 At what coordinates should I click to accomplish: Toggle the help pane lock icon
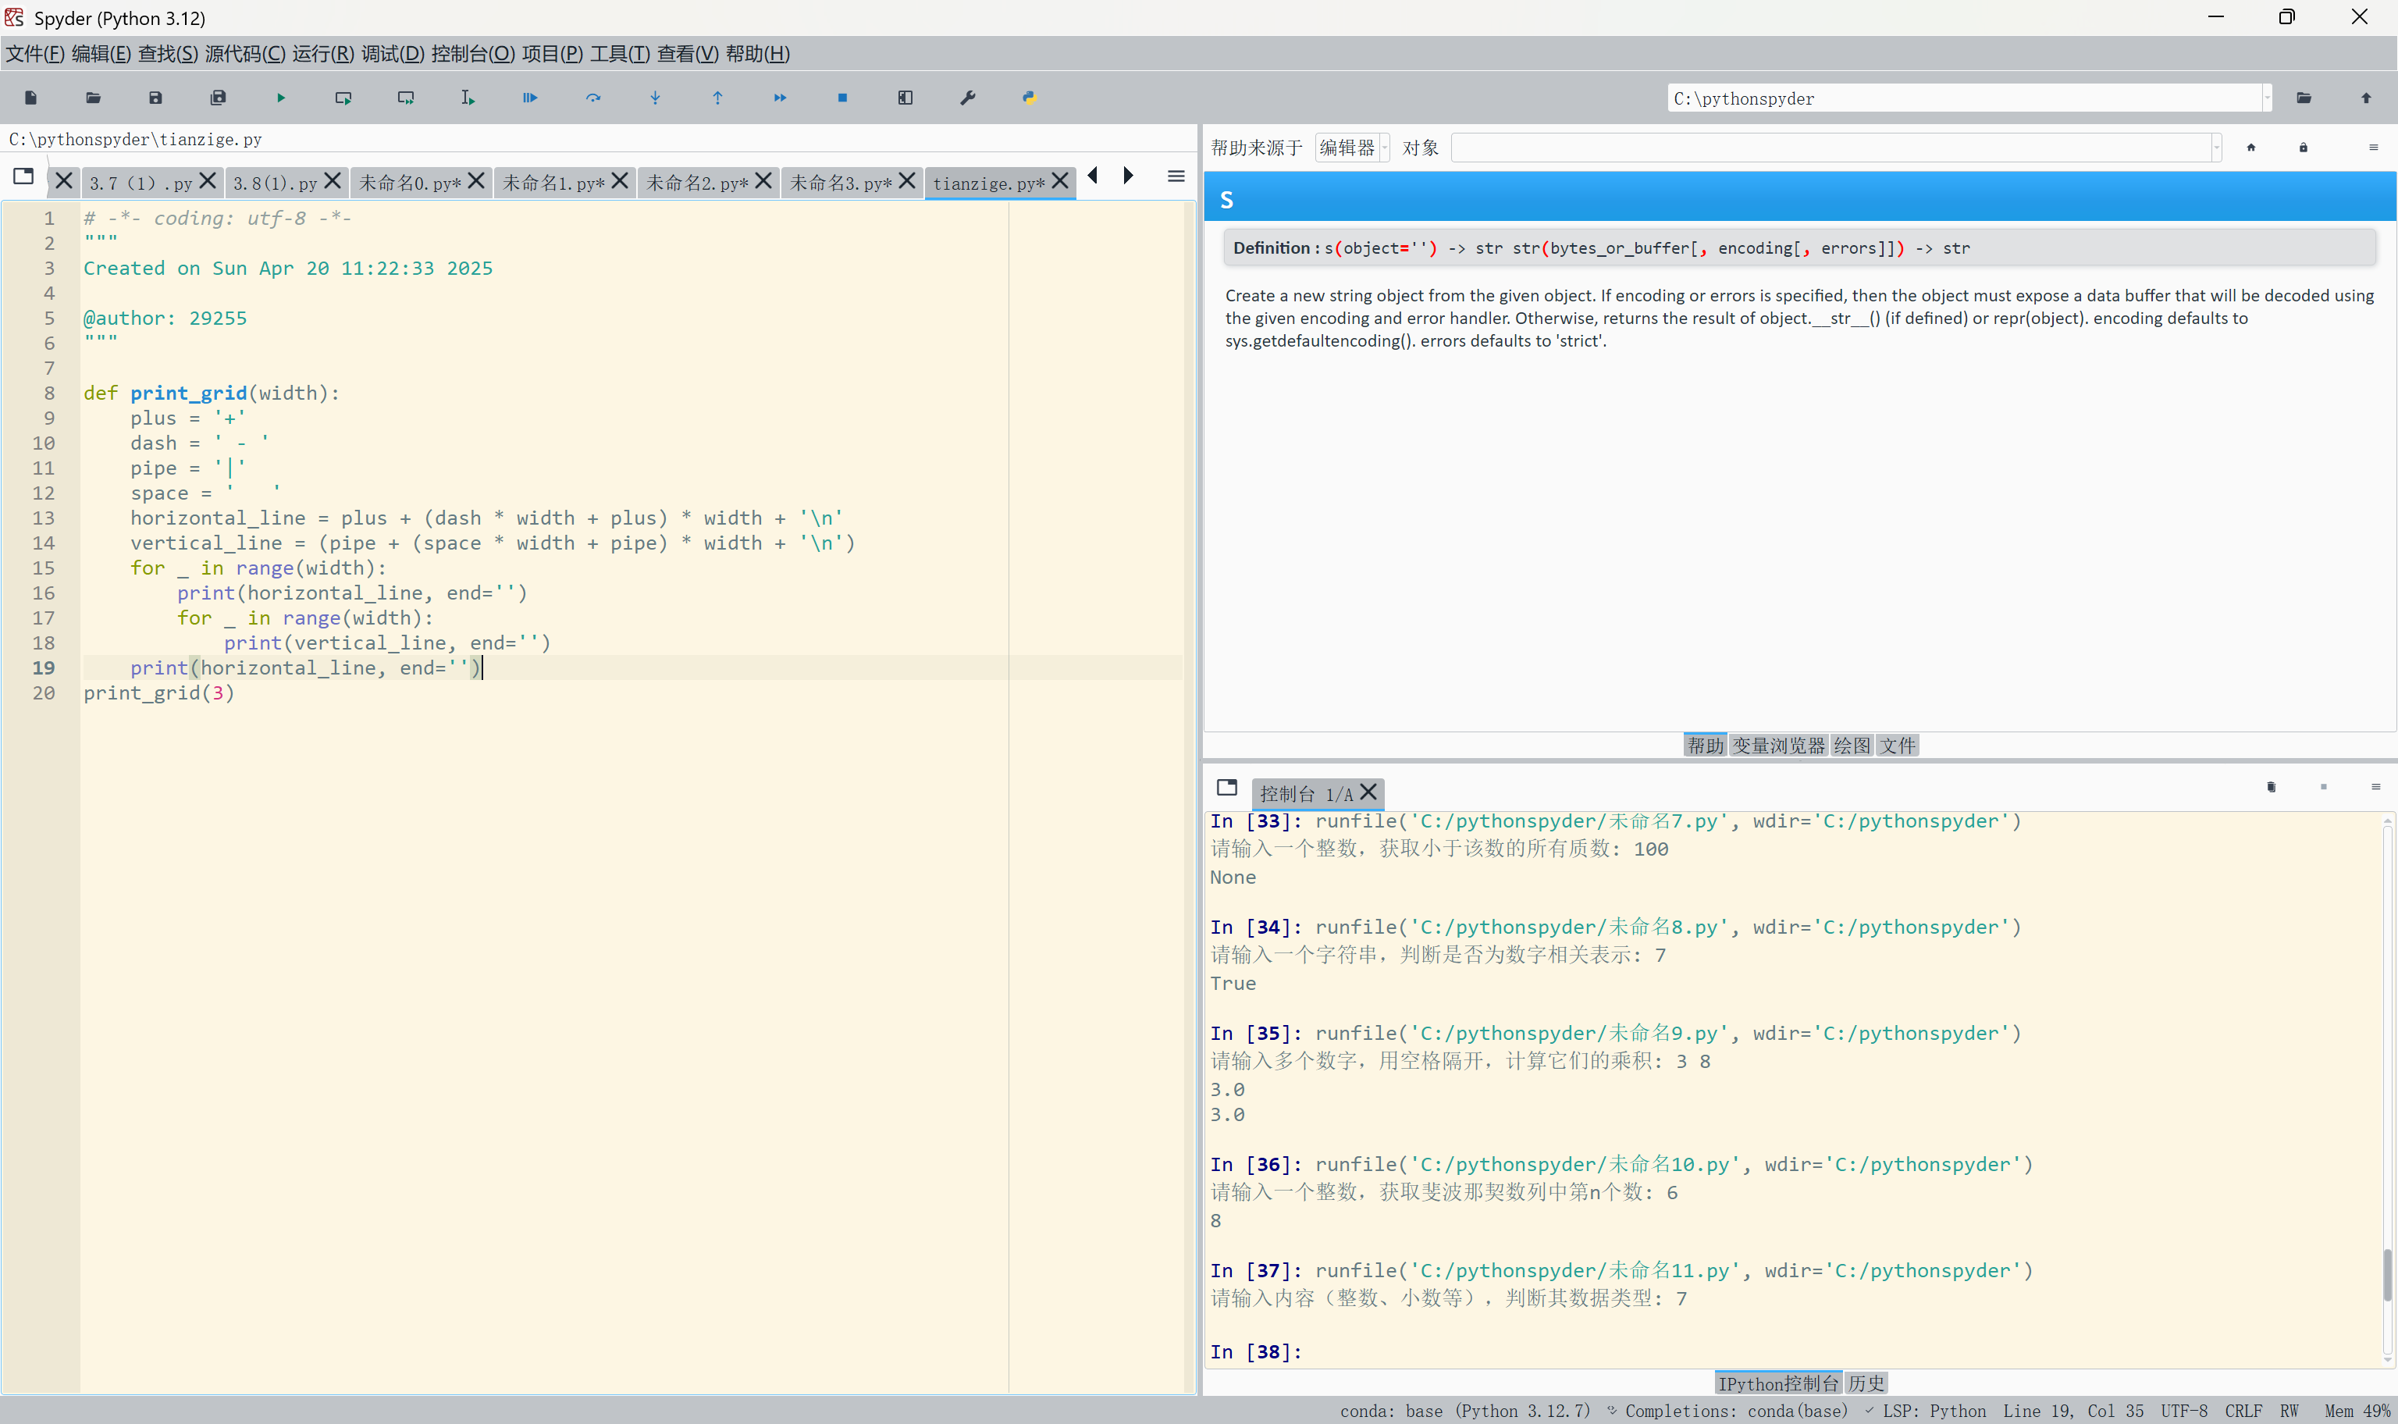pyautogui.click(x=2303, y=148)
